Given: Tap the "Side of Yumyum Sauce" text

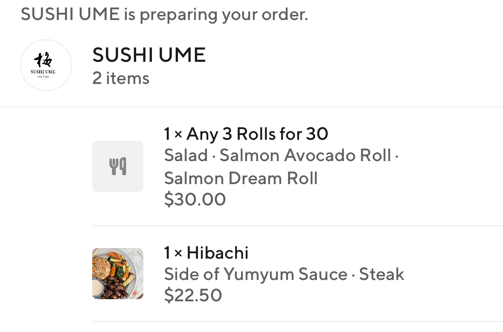Looking at the screenshot, I should pyautogui.click(x=256, y=274).
